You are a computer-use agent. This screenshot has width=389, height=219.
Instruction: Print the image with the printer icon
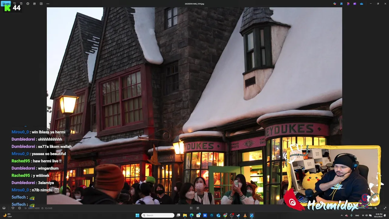(x=28, y=4)
